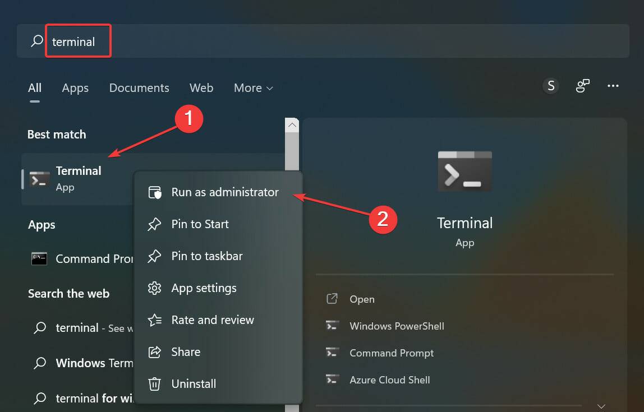The image size is (644, 412).
Task: Switch to the Apps tab
Action: [x=75, y=88]
